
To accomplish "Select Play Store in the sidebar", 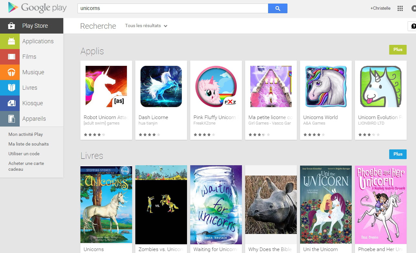I will click(x=32, y=26).
